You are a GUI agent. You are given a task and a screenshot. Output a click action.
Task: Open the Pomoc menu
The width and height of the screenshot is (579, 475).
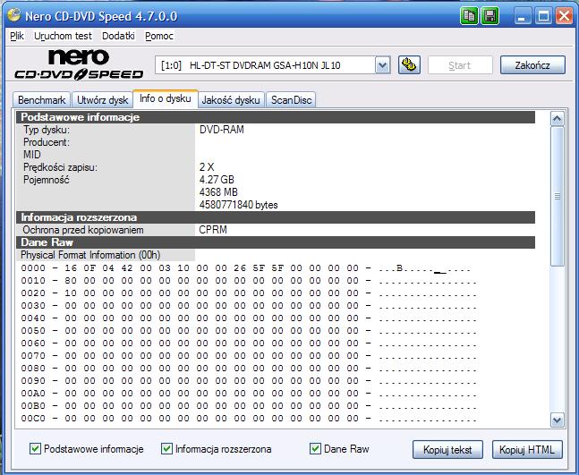pyautogui.click(x=159, y=36)
